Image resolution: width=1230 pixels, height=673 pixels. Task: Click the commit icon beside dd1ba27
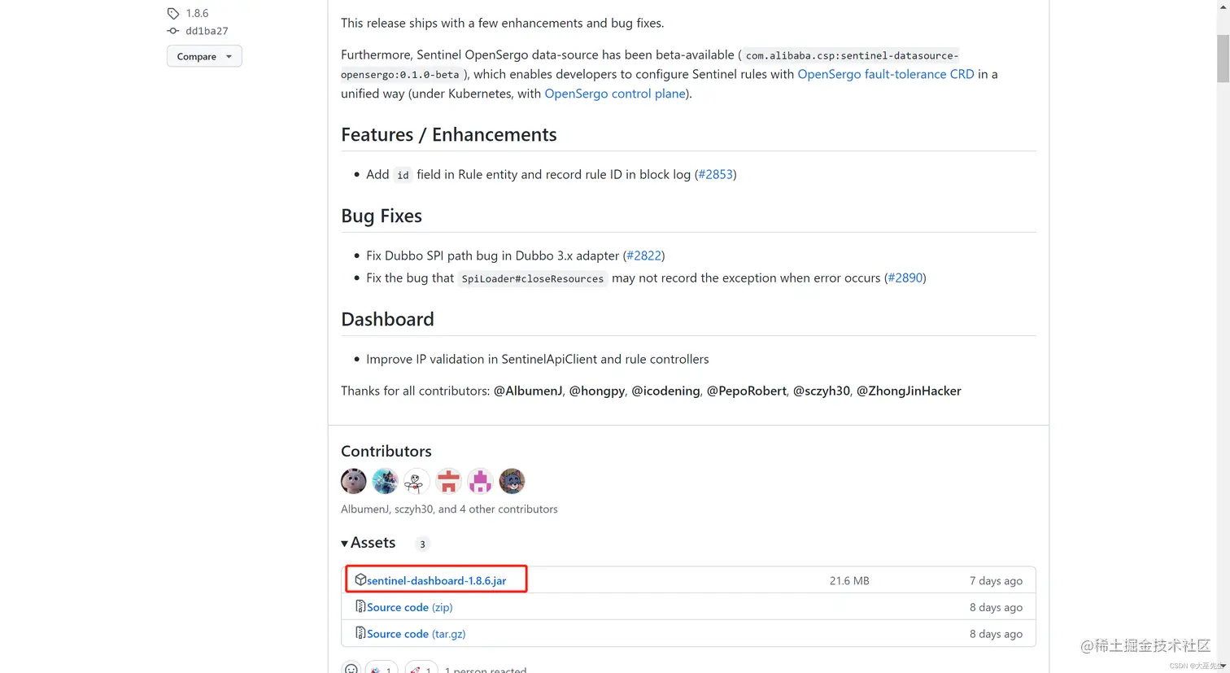pyautogui.click(x=173, y=31)
